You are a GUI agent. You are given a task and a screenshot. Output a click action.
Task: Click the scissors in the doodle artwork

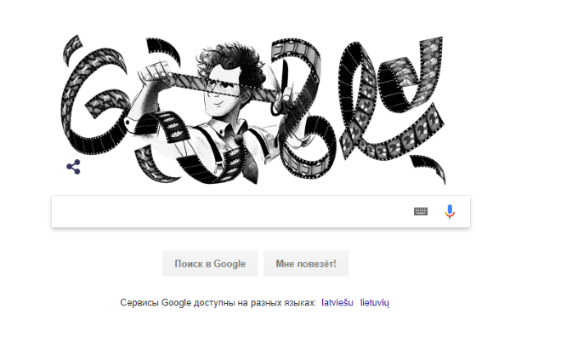(286, 89)
